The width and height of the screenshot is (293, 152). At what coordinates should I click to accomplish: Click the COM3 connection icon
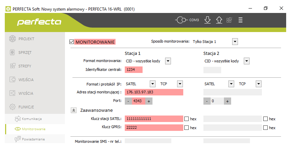pos(182,20)
